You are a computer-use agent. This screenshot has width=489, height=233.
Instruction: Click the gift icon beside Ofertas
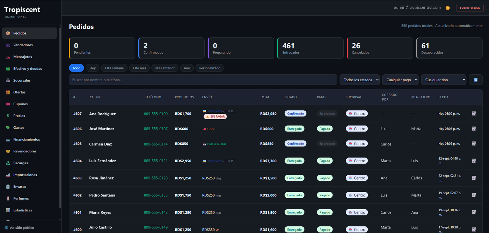8,92
